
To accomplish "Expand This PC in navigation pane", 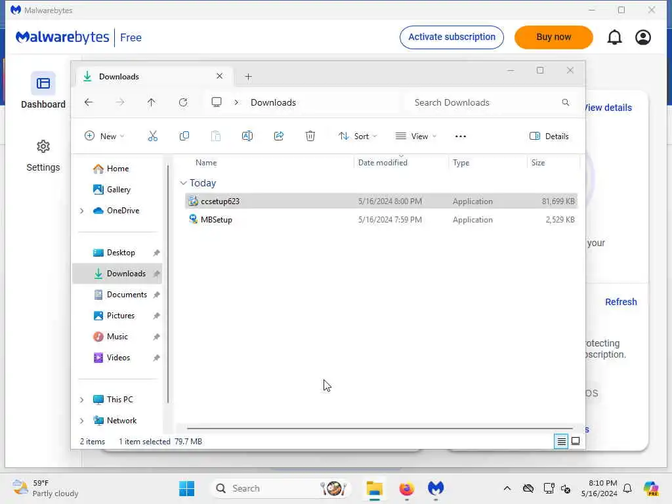I will (x=81, y=400).
